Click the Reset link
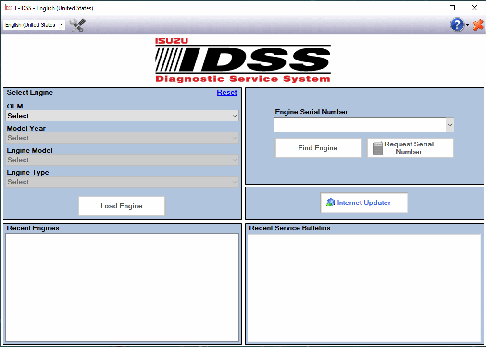 click(x=226, y=92)
